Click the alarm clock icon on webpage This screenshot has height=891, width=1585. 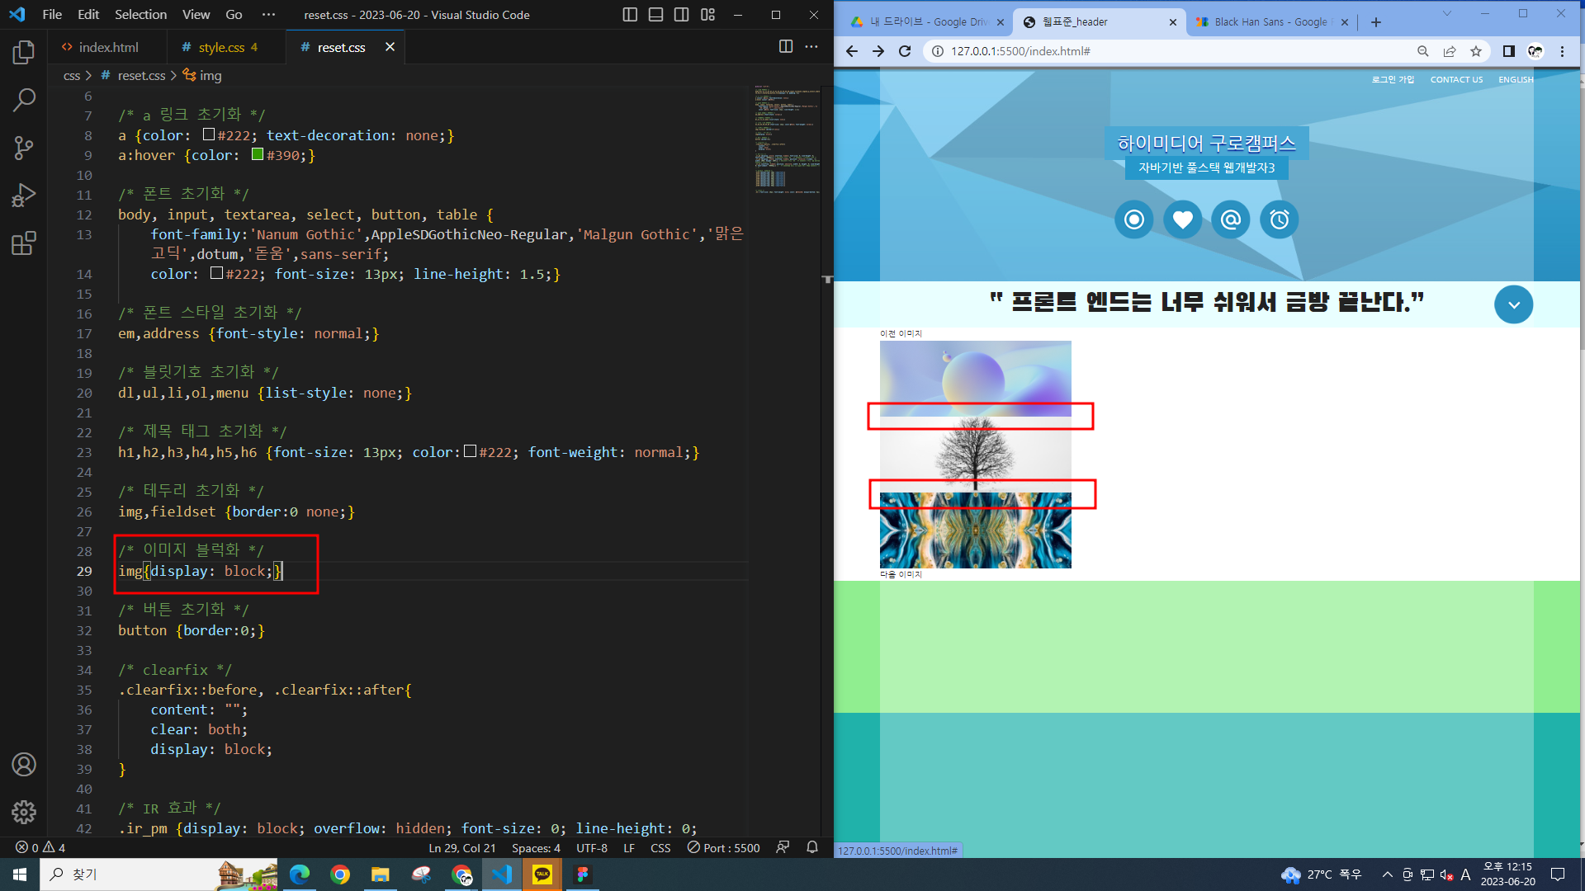pos(1279,219)
